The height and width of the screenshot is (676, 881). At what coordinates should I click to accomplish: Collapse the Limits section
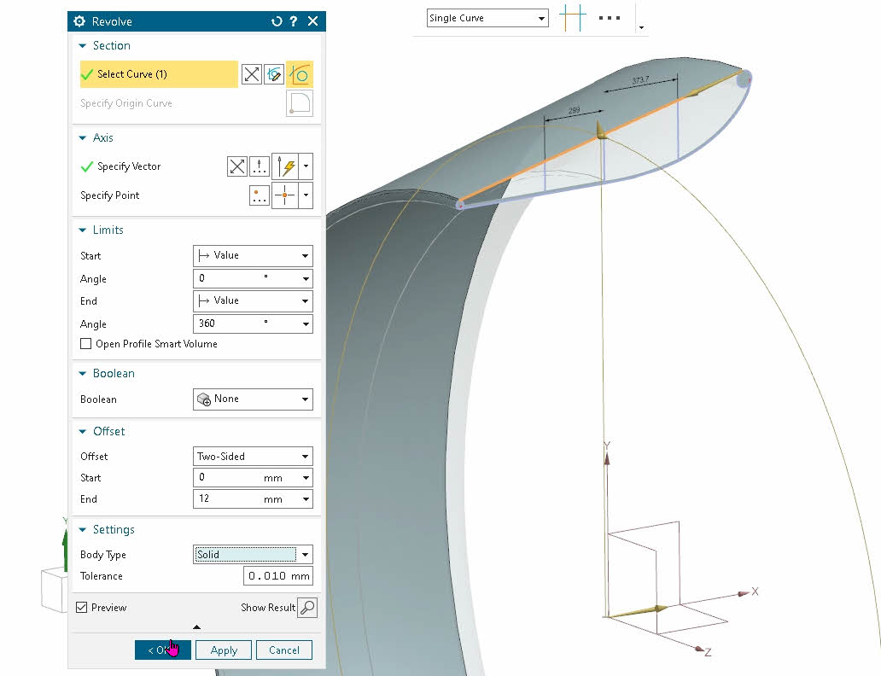[x=83, y=230]
